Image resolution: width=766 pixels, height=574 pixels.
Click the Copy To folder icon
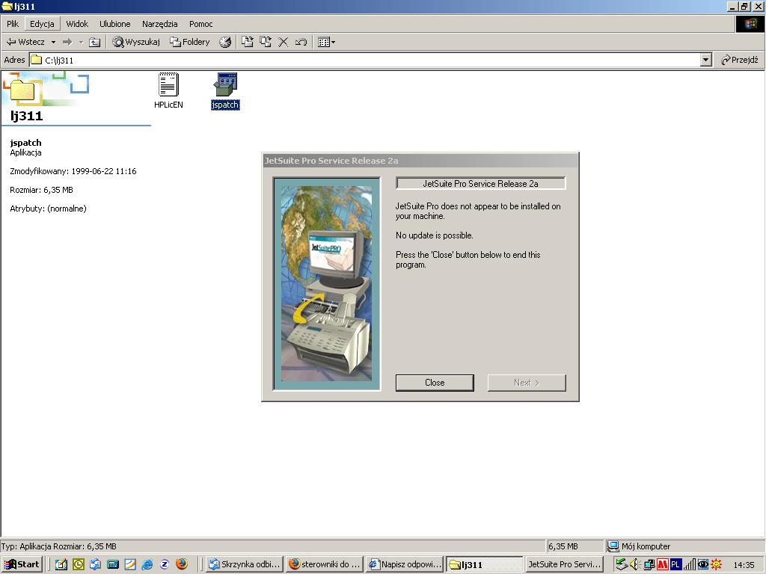(x=266, y=42)
